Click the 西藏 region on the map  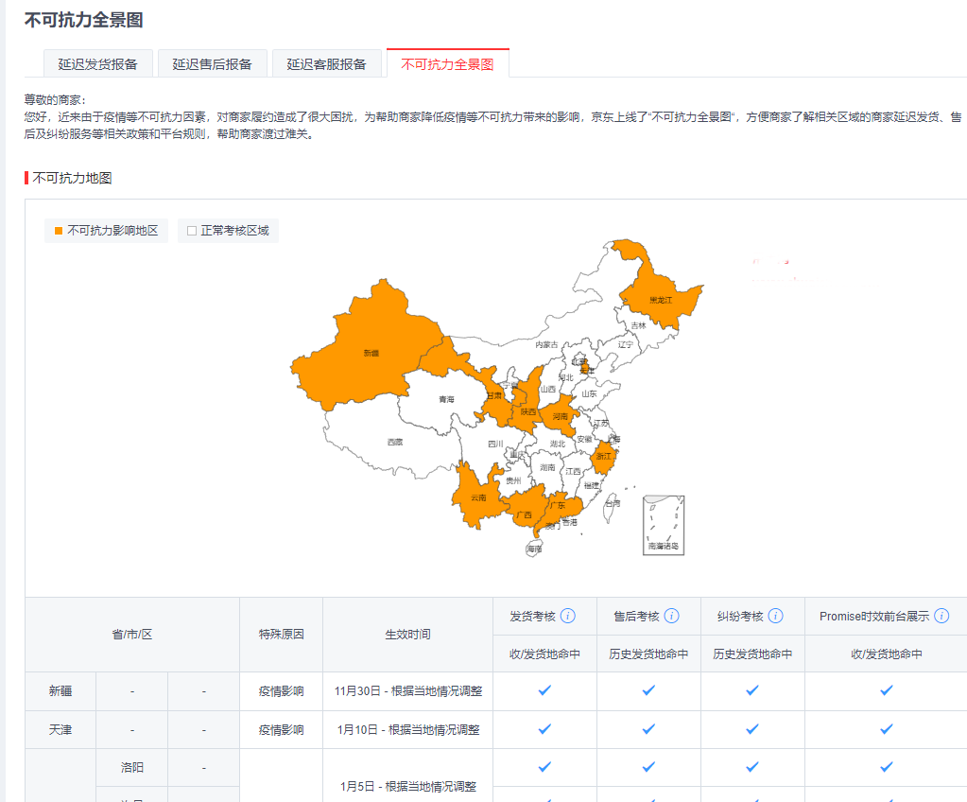tap(395, 442)
